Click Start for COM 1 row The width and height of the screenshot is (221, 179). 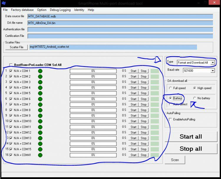point(133,71)
